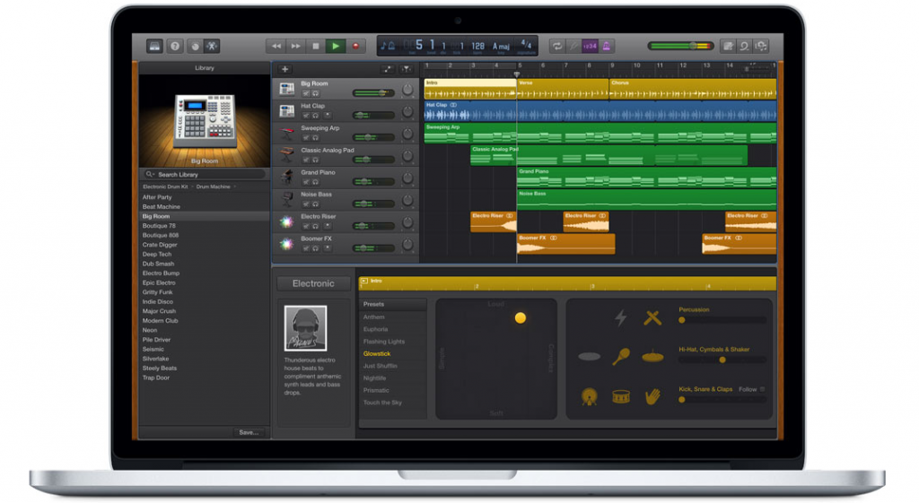Toggle the Tuner button

tap(573, 46)
